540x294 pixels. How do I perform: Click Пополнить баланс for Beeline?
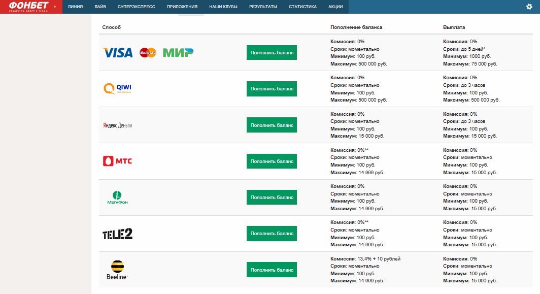coord(272,270)
